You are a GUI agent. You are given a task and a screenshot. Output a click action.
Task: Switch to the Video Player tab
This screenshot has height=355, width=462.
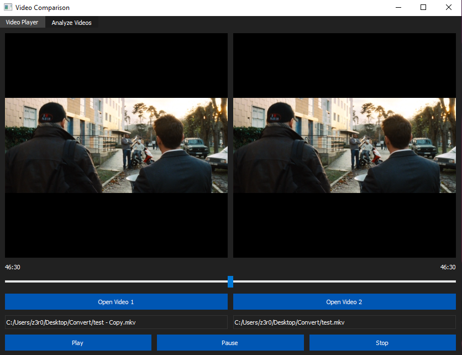22,23
